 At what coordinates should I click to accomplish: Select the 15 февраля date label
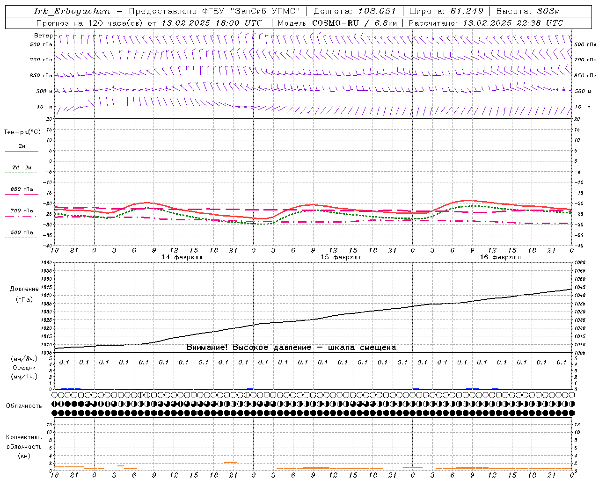pyautogui.click(x=341, y=257)
